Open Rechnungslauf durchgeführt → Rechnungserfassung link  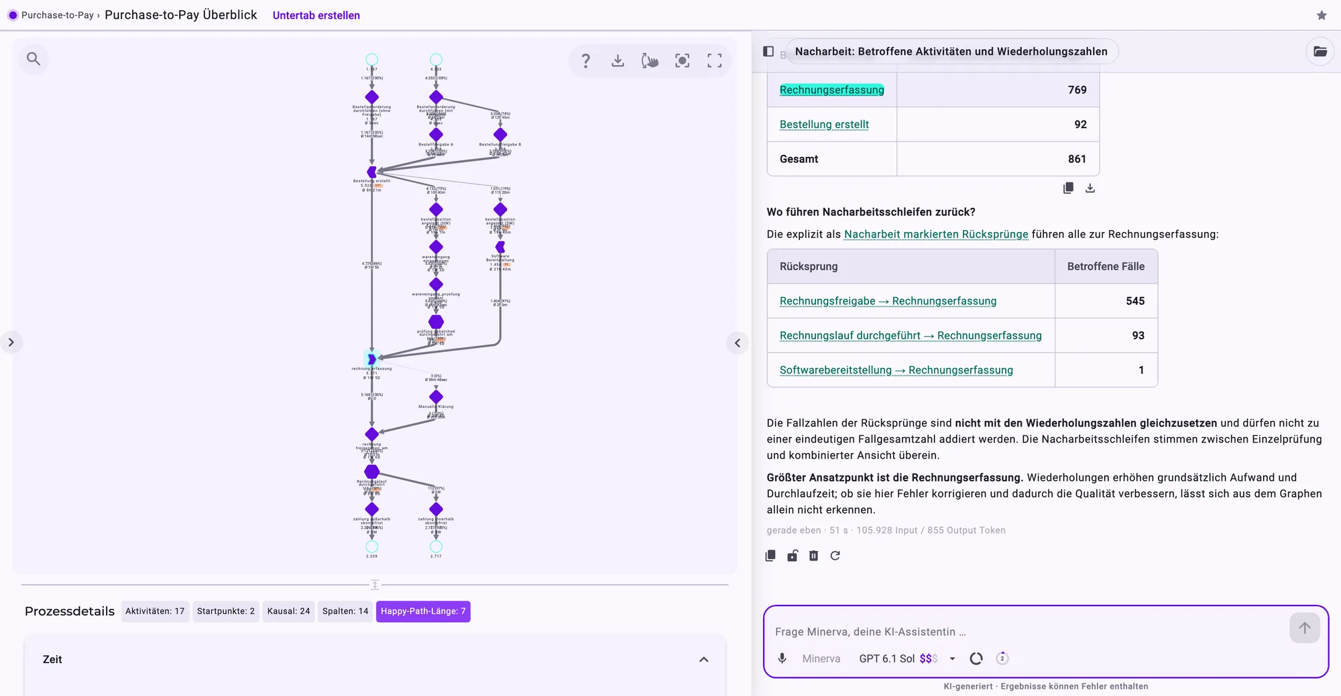(911, 336)
